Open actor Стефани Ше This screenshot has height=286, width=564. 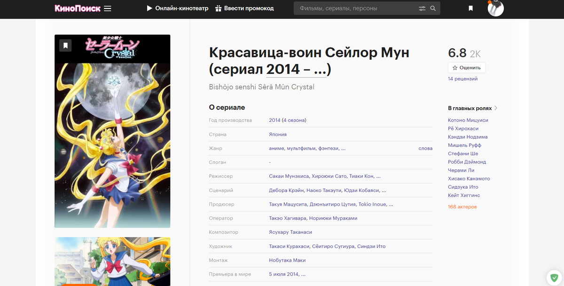pos(463,153)
